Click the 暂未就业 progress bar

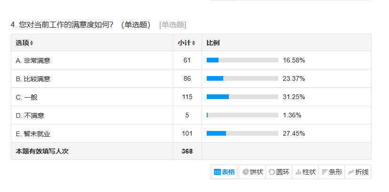click(242, 133)
